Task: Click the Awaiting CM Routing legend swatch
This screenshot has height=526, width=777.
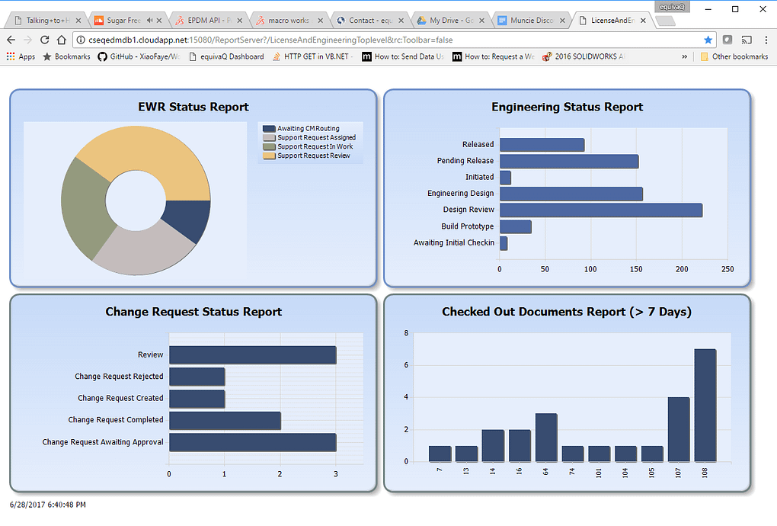Action: [269, 128]
